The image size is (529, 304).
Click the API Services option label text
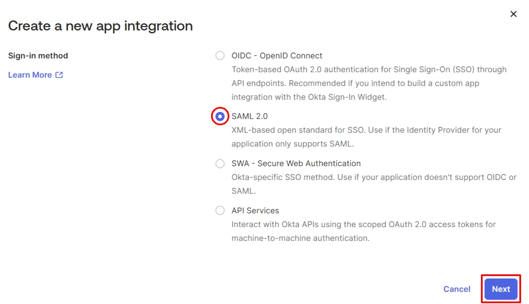click(x=255, y=210)
